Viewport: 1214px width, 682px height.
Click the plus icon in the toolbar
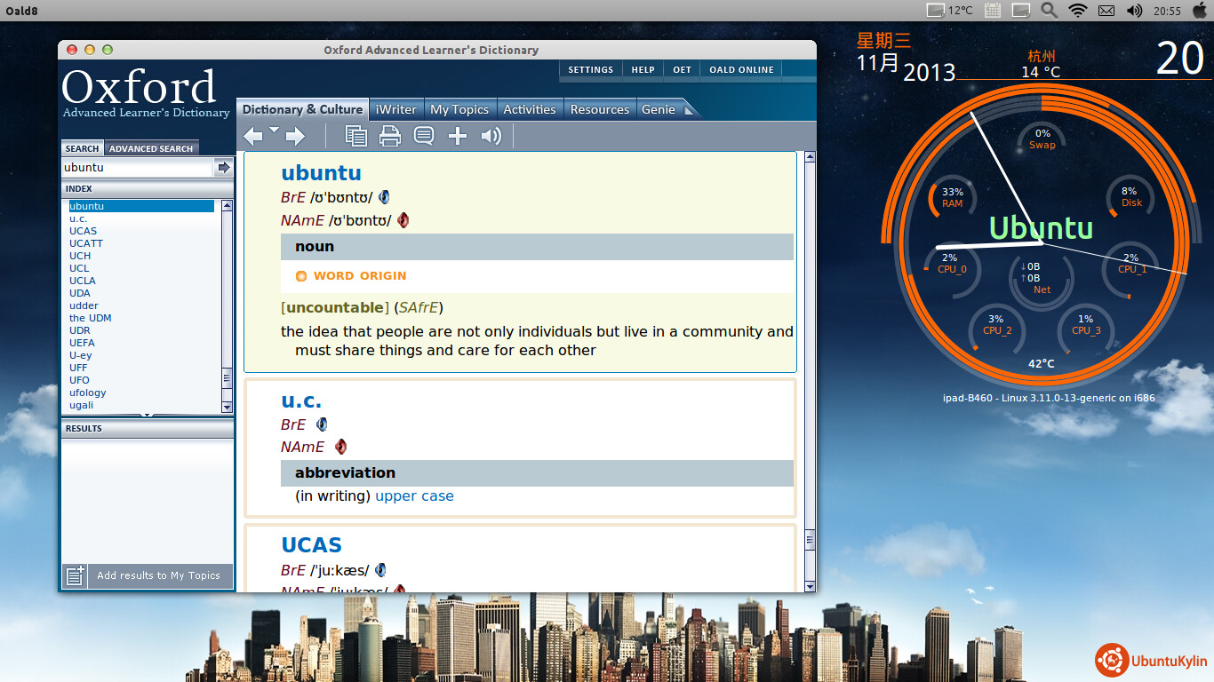pyautogui.click(x=458, y=136)
